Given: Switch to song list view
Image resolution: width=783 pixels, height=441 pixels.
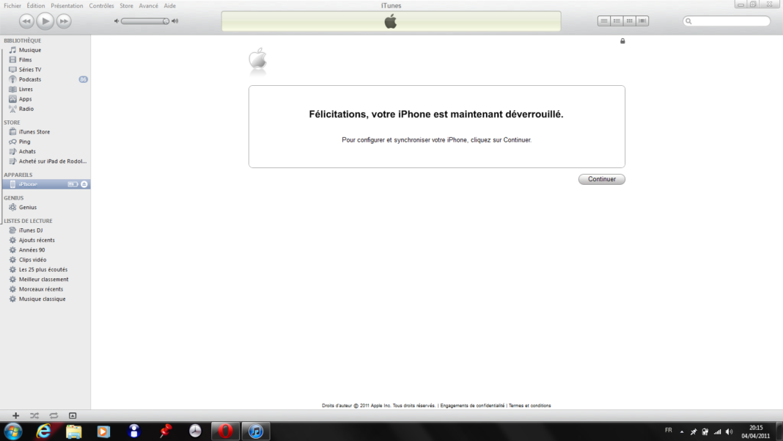Looking at the screenshot, I should [x=603, y=21].
